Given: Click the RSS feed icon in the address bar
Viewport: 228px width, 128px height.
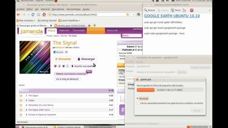Looking at the screenshot, I should (128, 15).
